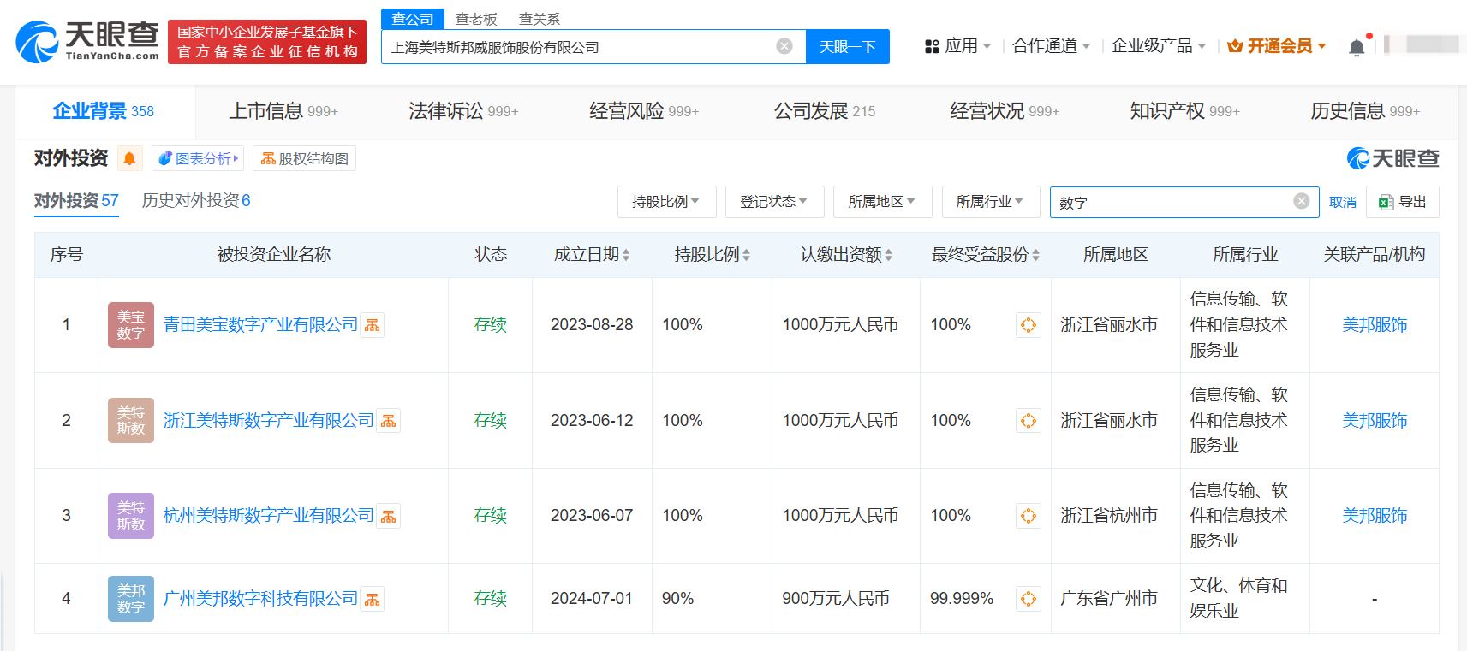Show beneficial share path icon for 青田美宝 row

coord(1029,325)
